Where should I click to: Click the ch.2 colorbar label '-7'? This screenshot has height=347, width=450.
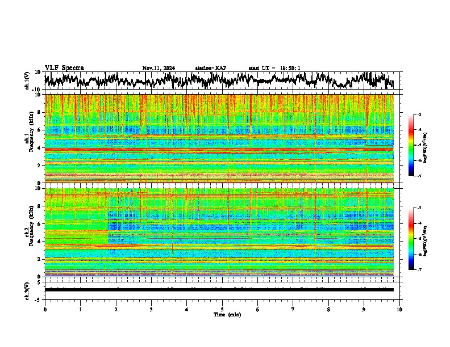419,269
